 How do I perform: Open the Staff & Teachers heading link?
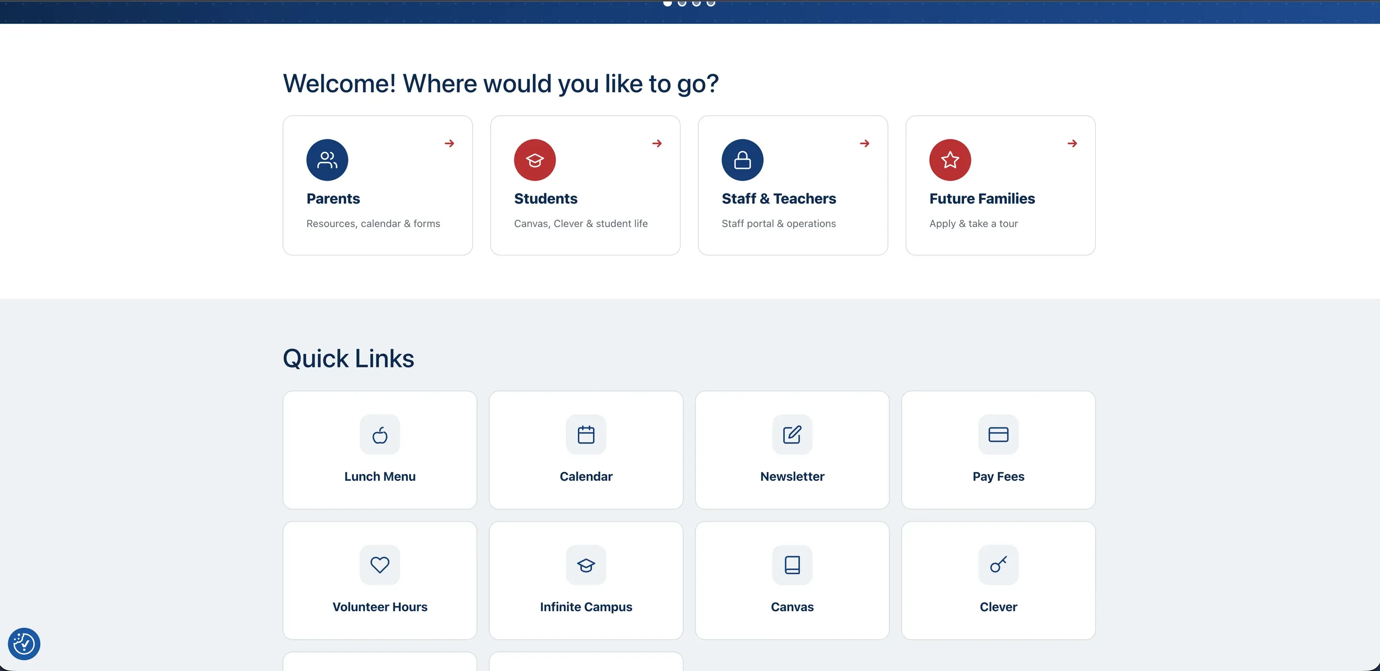pos(779,199)
